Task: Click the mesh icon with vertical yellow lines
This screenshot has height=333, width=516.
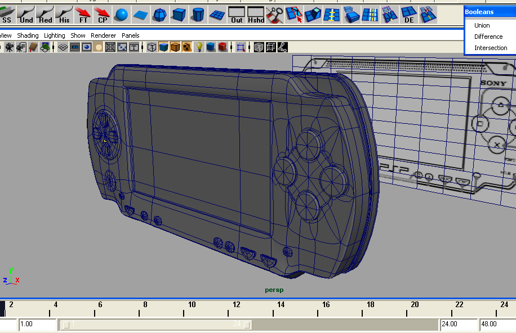Action: click(370, 15)
